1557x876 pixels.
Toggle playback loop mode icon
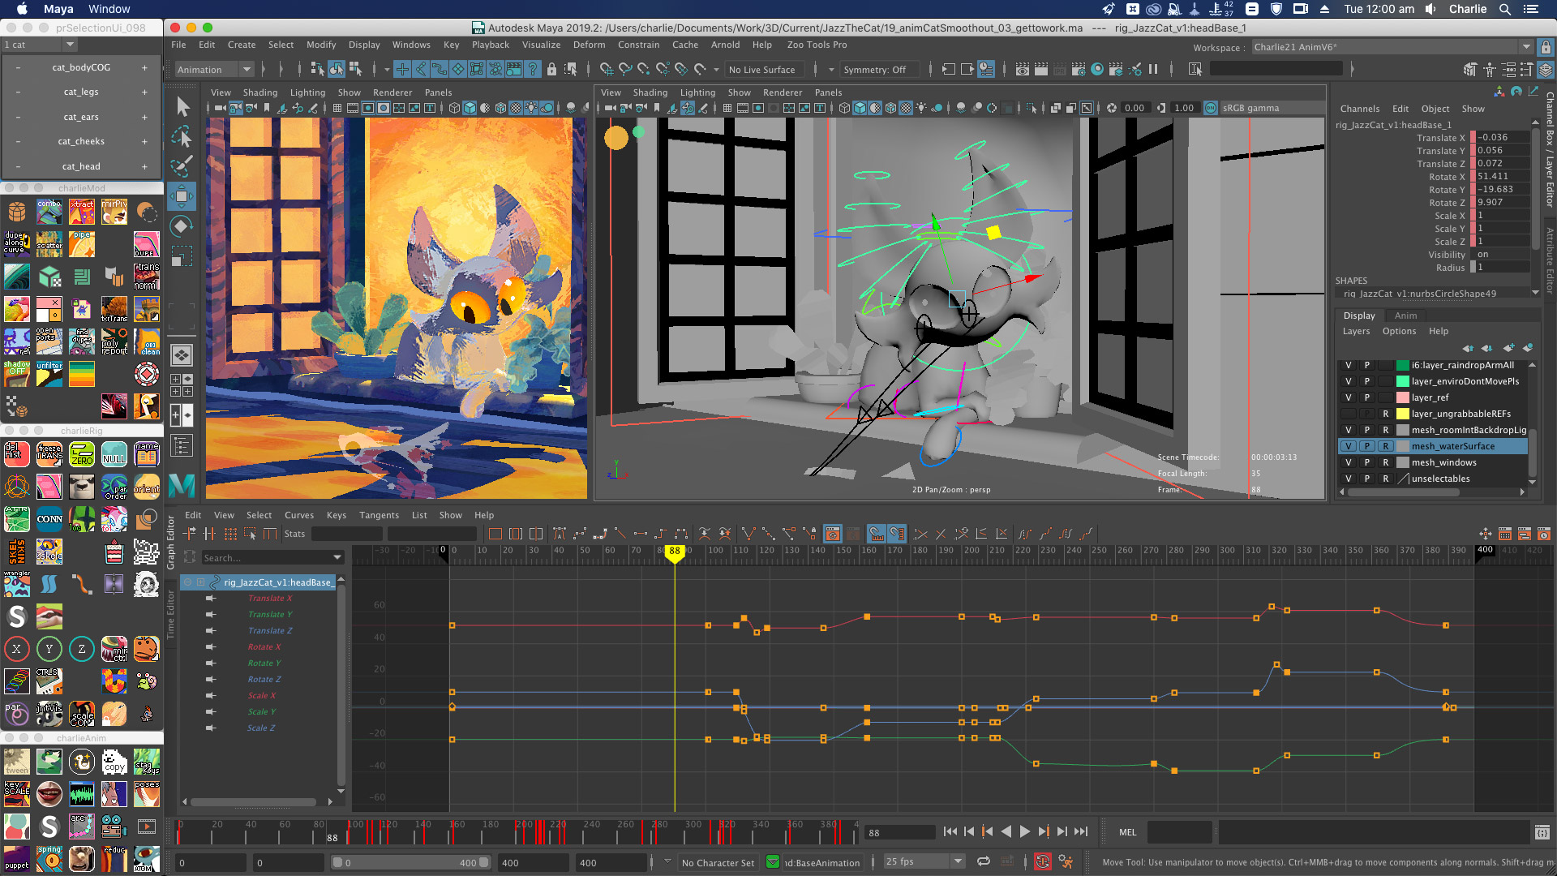983,861
